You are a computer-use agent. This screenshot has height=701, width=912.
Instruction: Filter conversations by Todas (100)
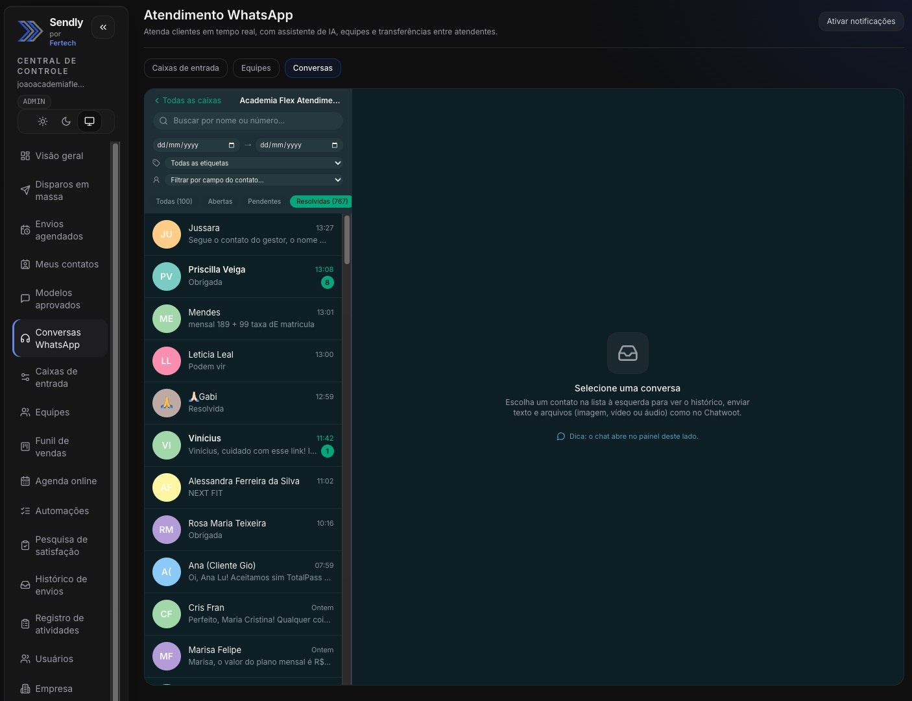click(174, 201)
